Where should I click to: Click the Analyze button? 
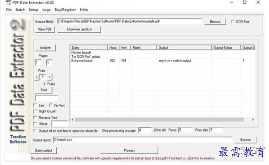pos(45,48)
